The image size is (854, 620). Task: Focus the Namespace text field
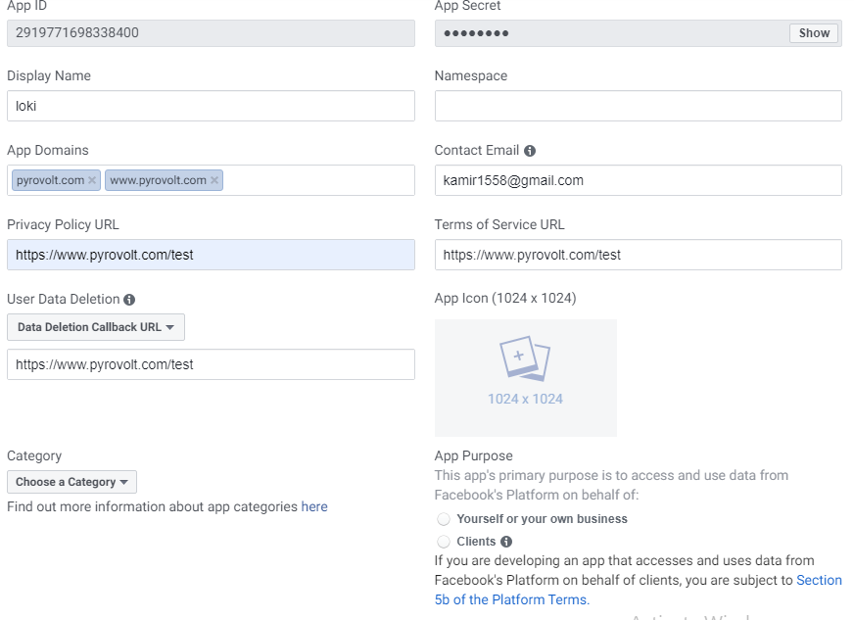click(638, 106)
